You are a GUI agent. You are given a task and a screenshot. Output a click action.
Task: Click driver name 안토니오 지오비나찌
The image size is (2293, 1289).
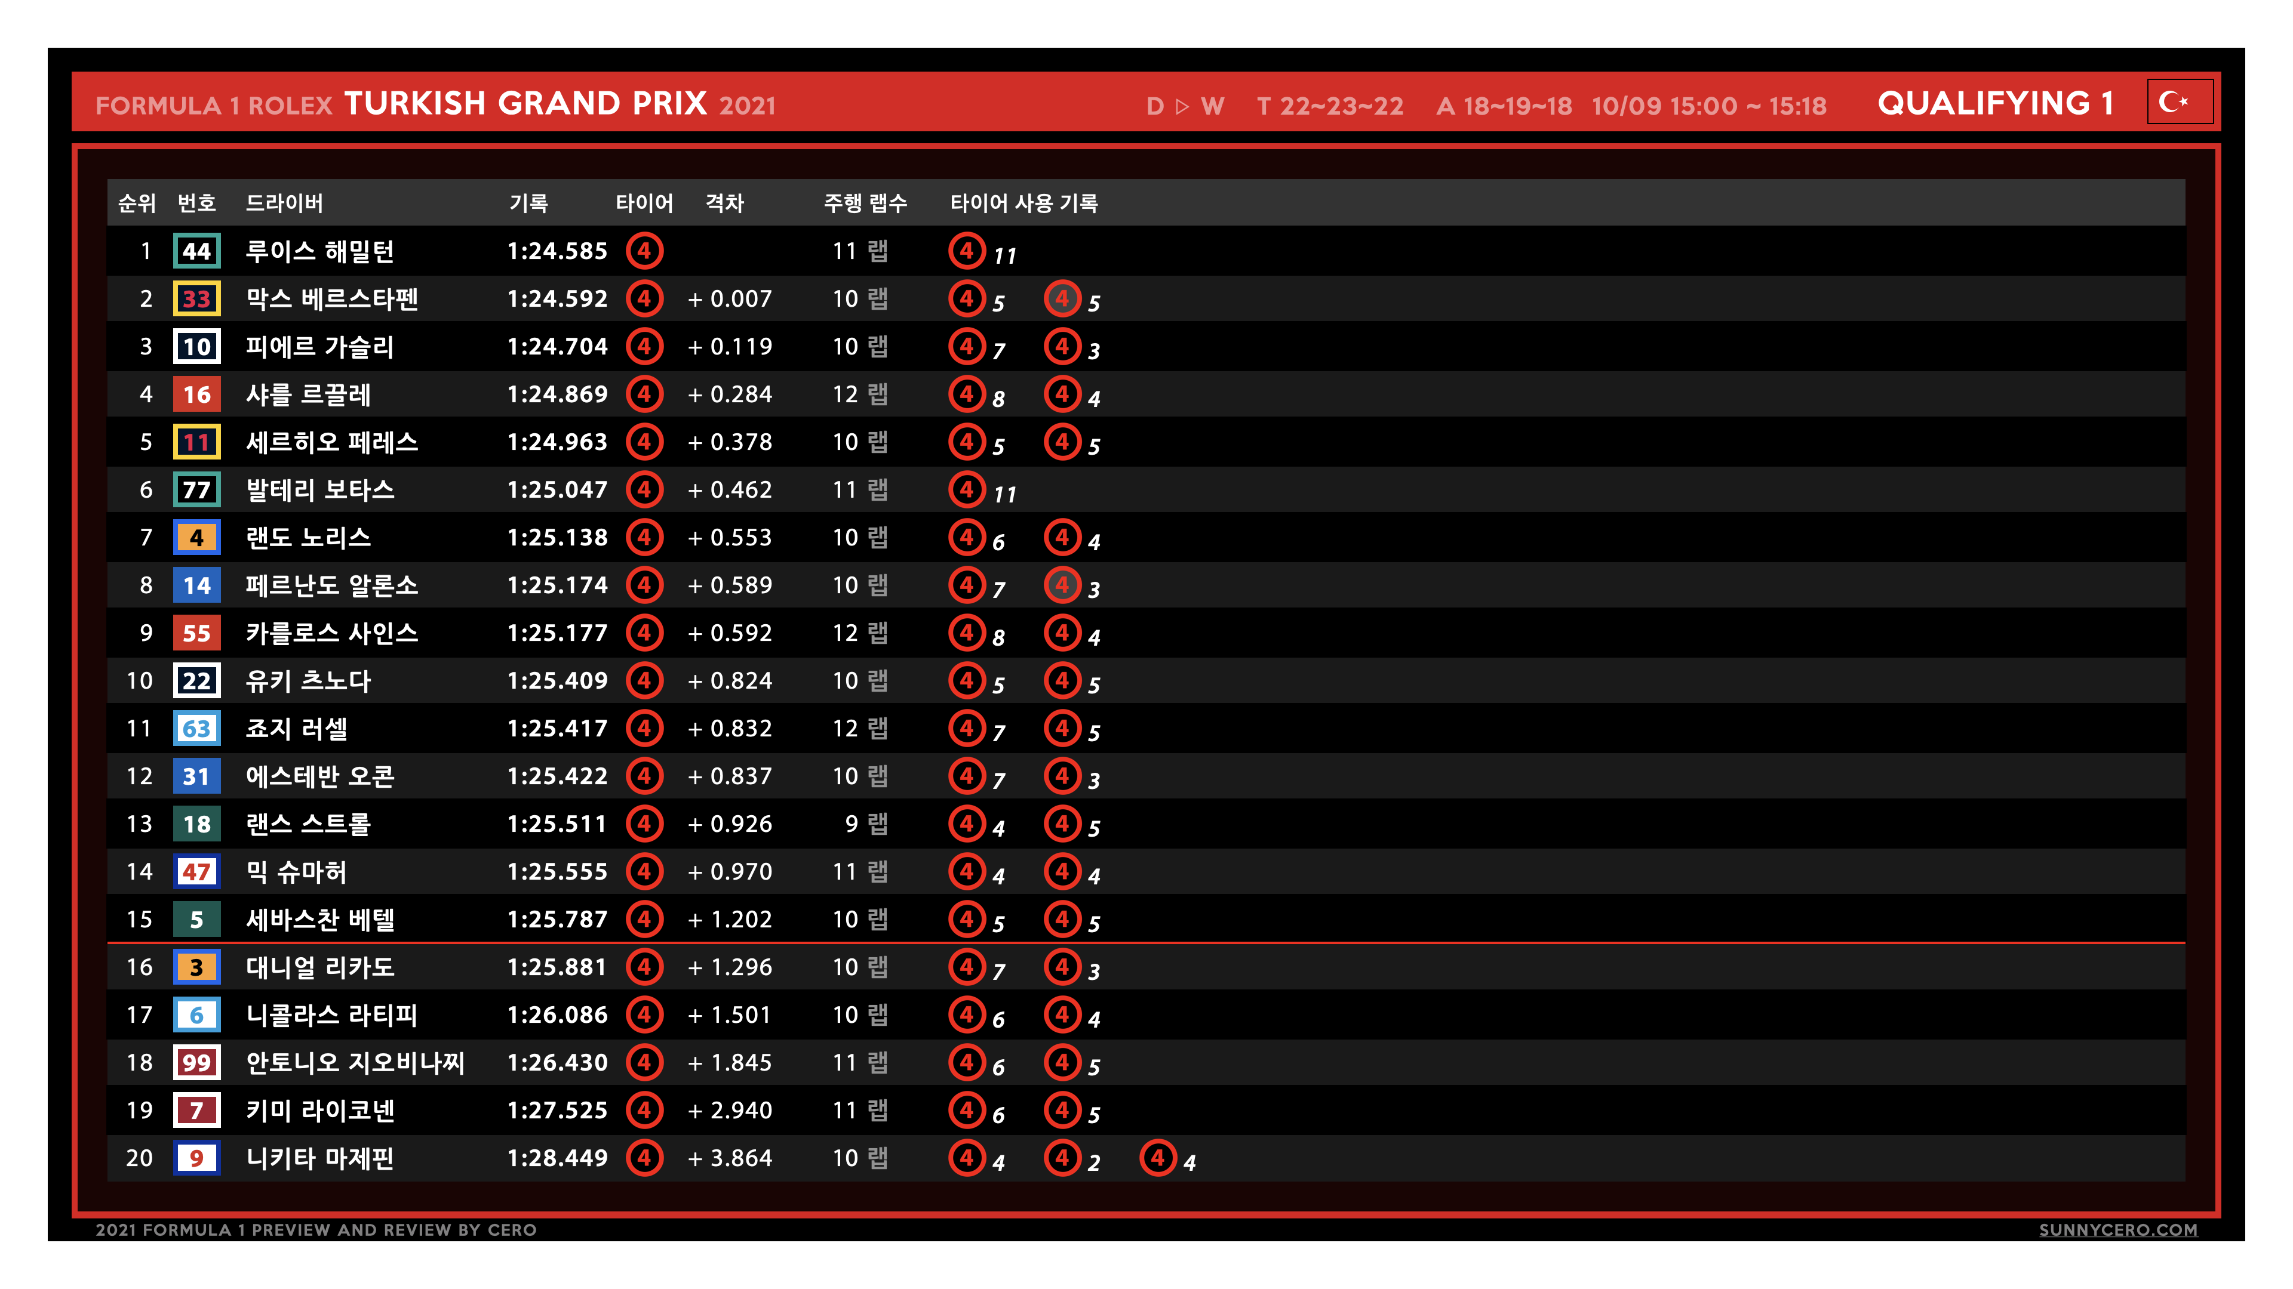click(x=355, y=1063)
